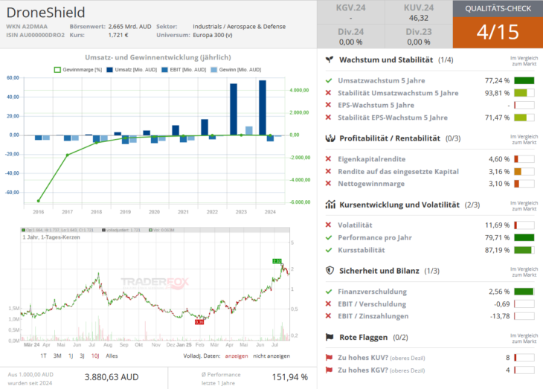Click the red flag icon for Zu hohes KUV
The image size is (543, 389).
(x=329, y=358)
